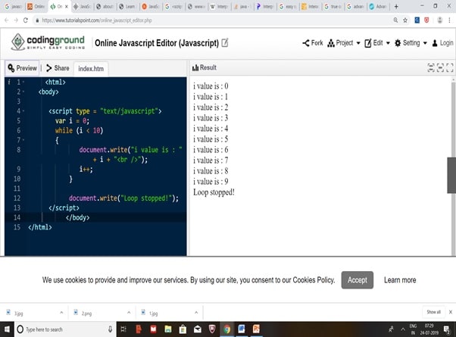456x337 pixels.
Task: Open a new browser tab
Action: pos(396,6)
